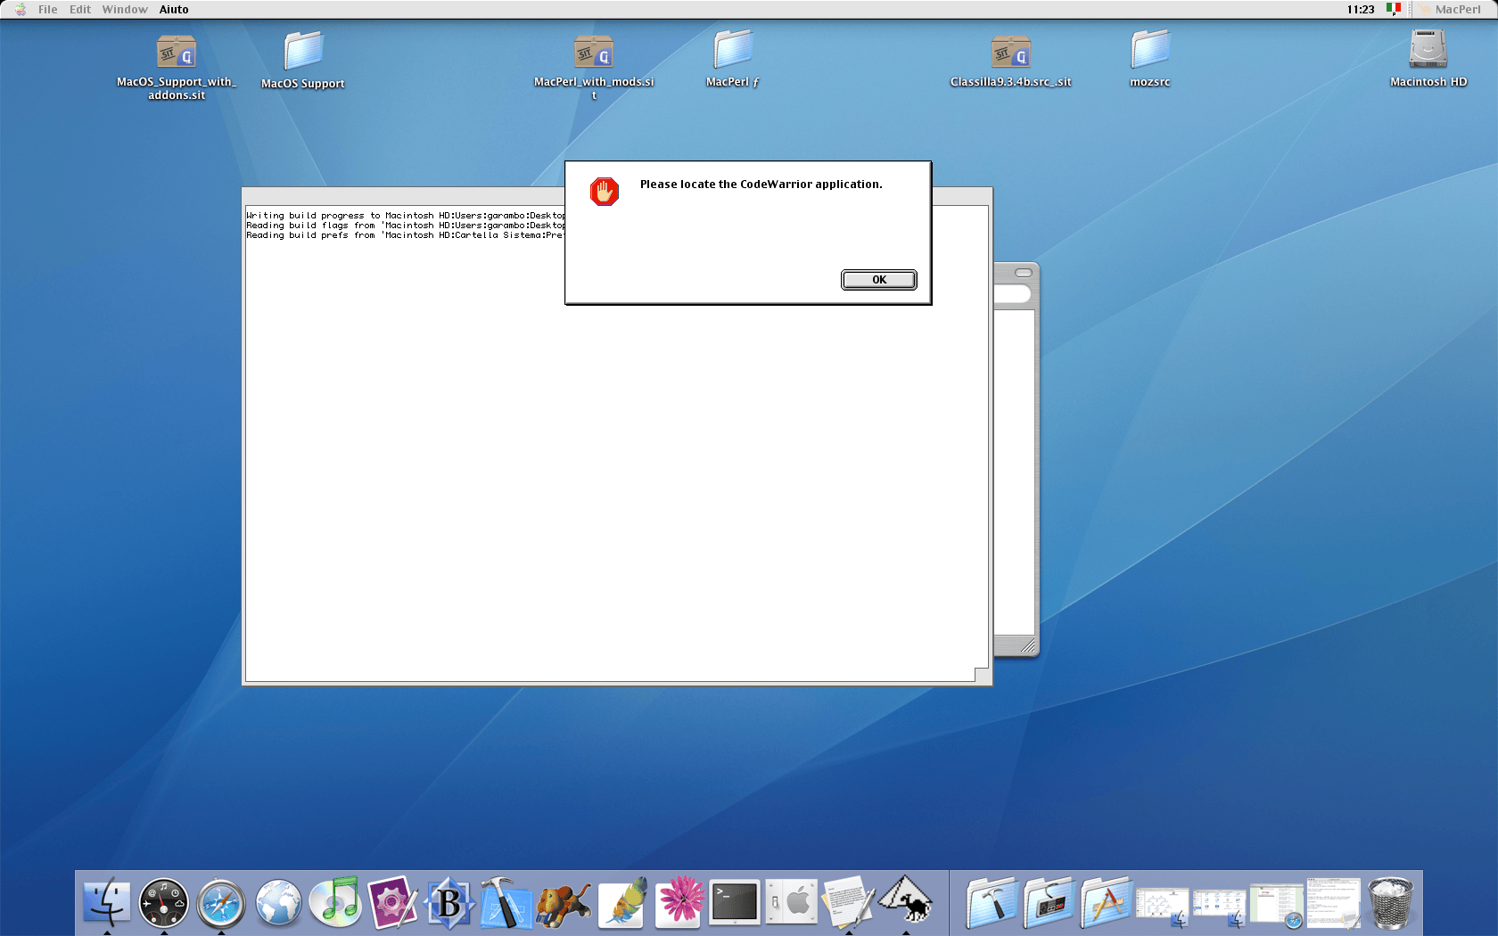The height and width of the screenshot is (936, 1498).
Task: Click resize grip of background Finder window
Action: pos(1027,645)
